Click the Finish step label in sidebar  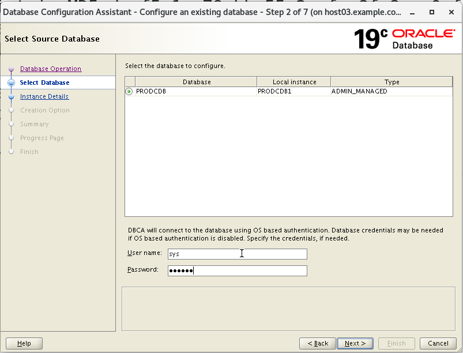point(29,152)
